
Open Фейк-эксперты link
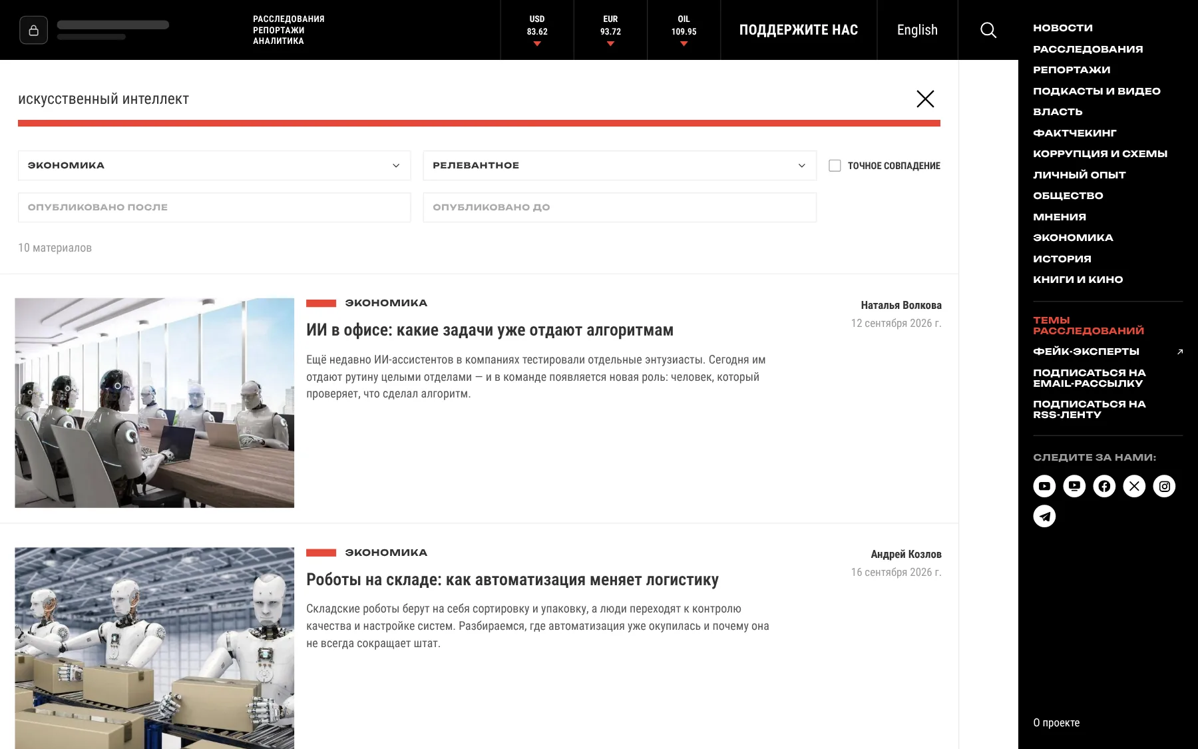[x=1086, y=352]
